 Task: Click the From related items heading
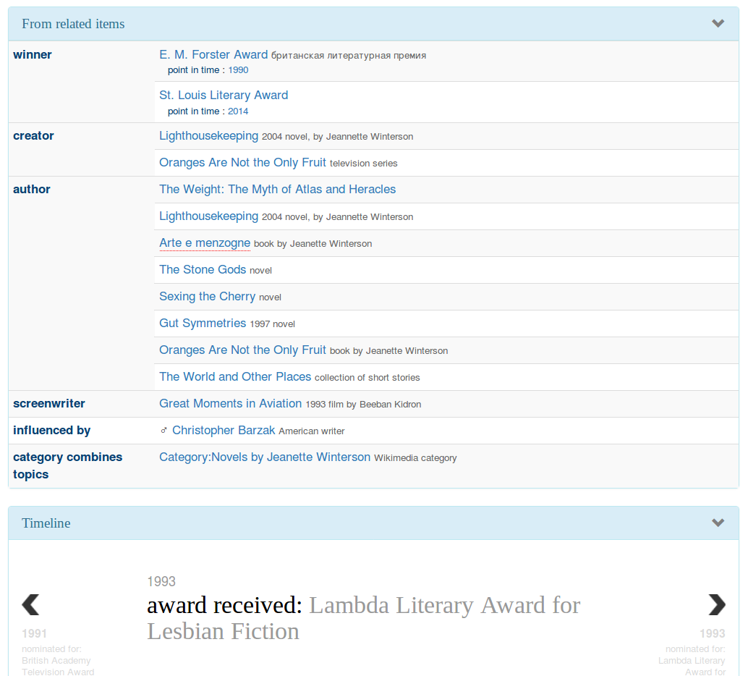[73, 23]
